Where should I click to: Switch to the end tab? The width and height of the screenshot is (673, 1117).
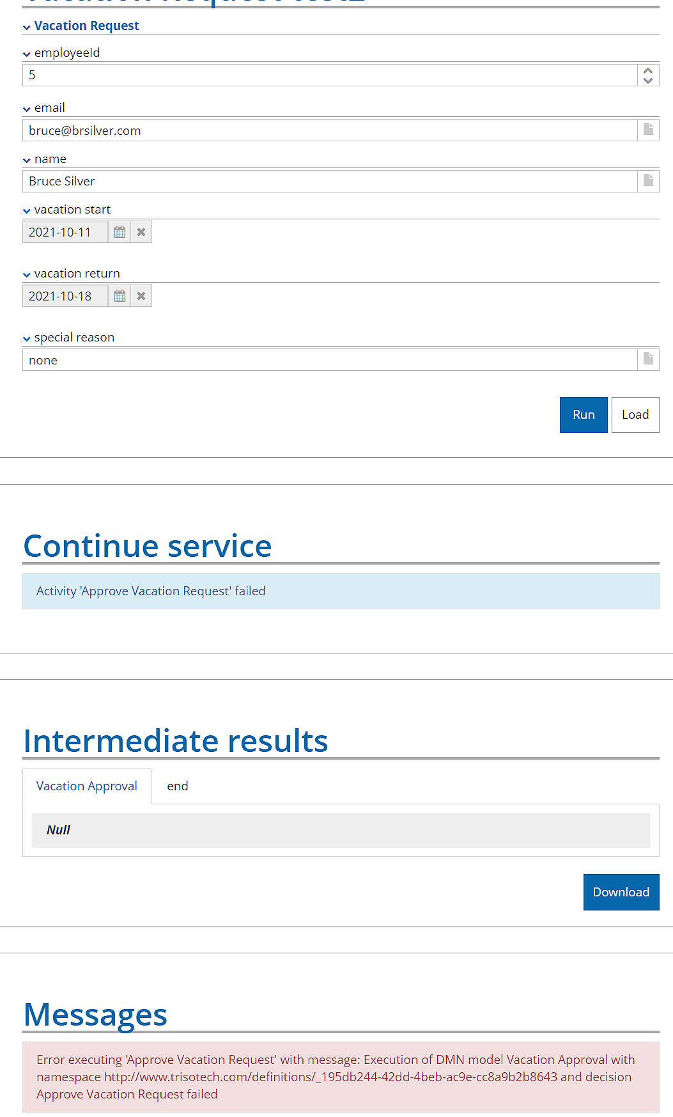click(178, 786)
